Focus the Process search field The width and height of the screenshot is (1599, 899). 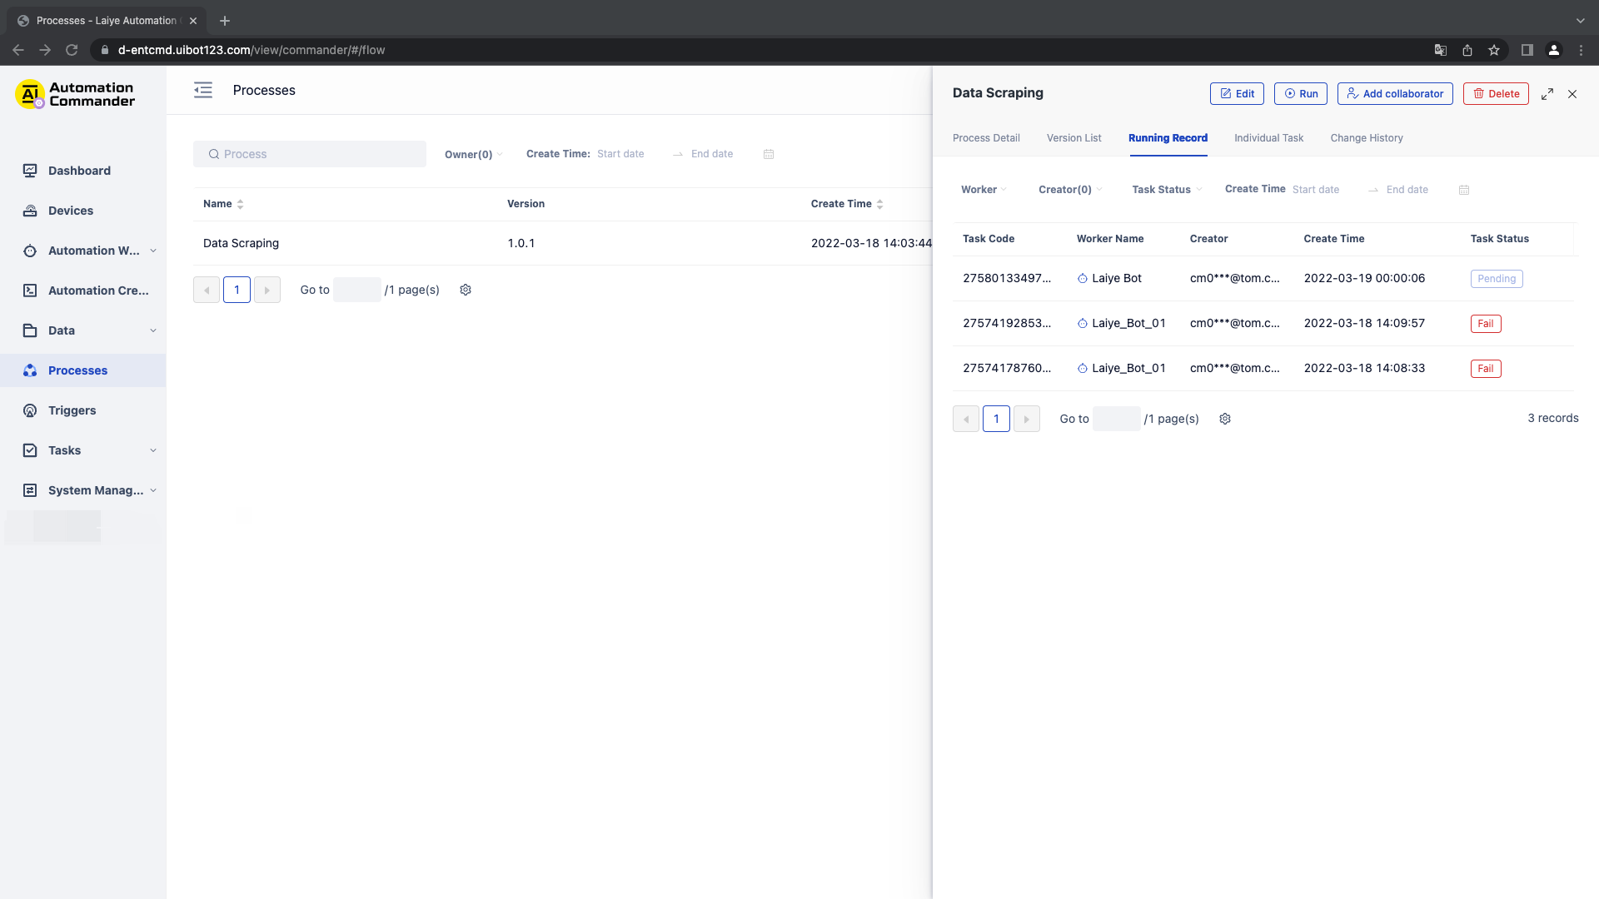click(x=310, y=154)
